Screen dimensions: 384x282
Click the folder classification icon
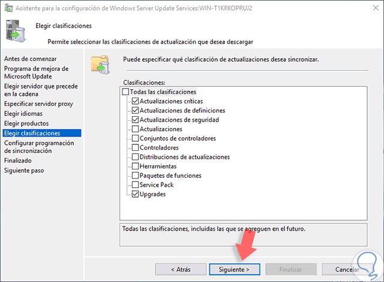tap(100, 65)
